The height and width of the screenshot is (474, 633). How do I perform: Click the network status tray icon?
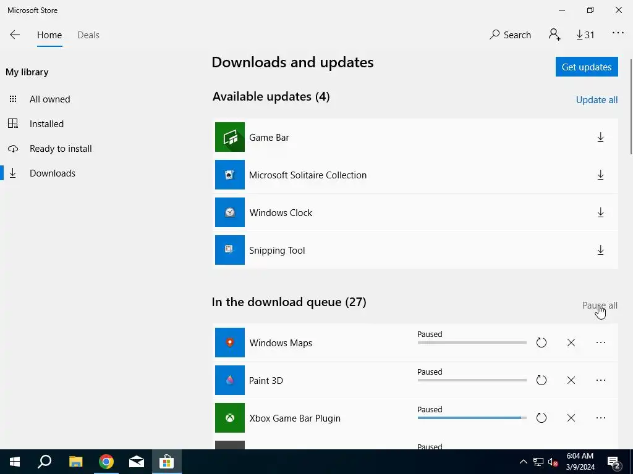(x=538, y=462)
